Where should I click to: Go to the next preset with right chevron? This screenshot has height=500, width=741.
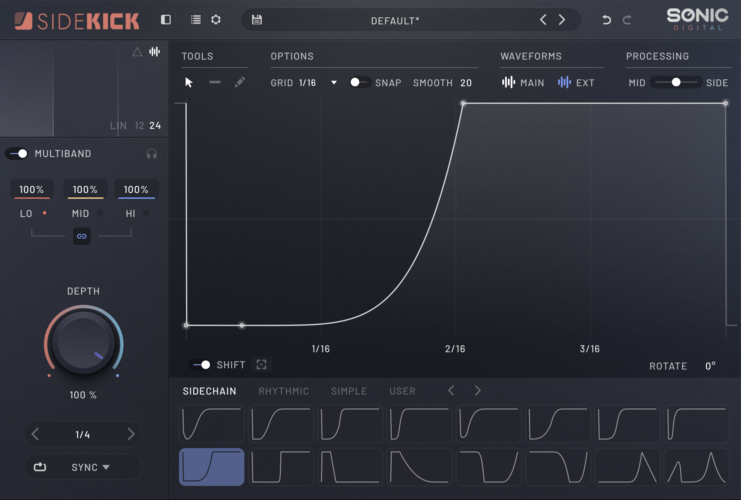[x=562, y=20]
